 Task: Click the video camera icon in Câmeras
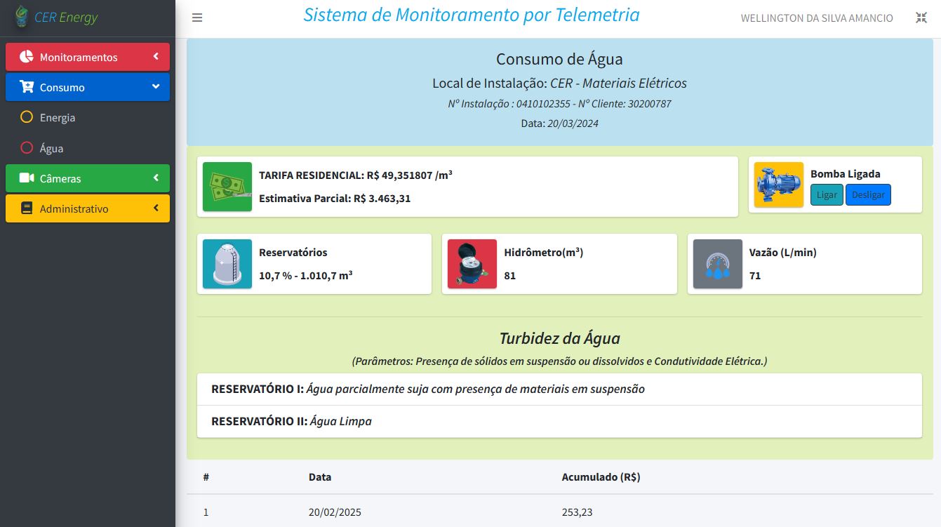27,178
